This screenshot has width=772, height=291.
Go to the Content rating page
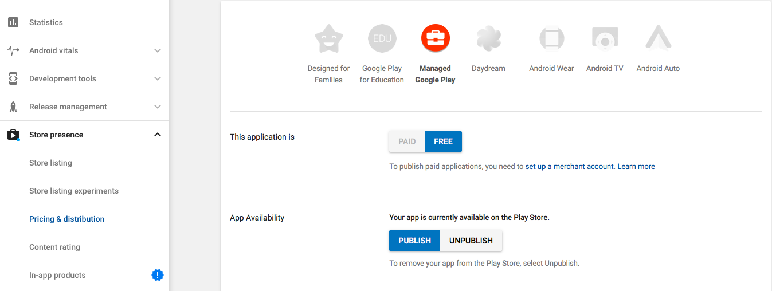pos(54,247)
